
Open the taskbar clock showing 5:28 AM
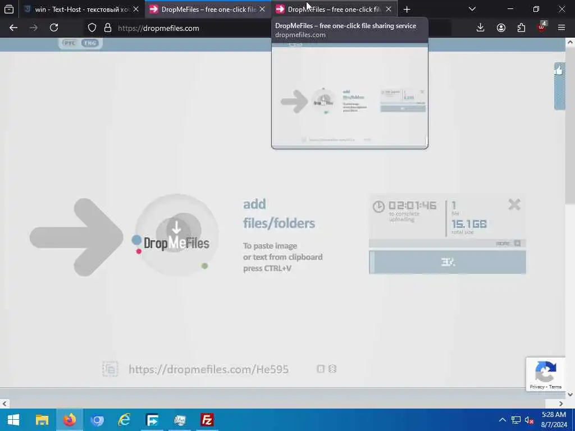tap(554, 420)
